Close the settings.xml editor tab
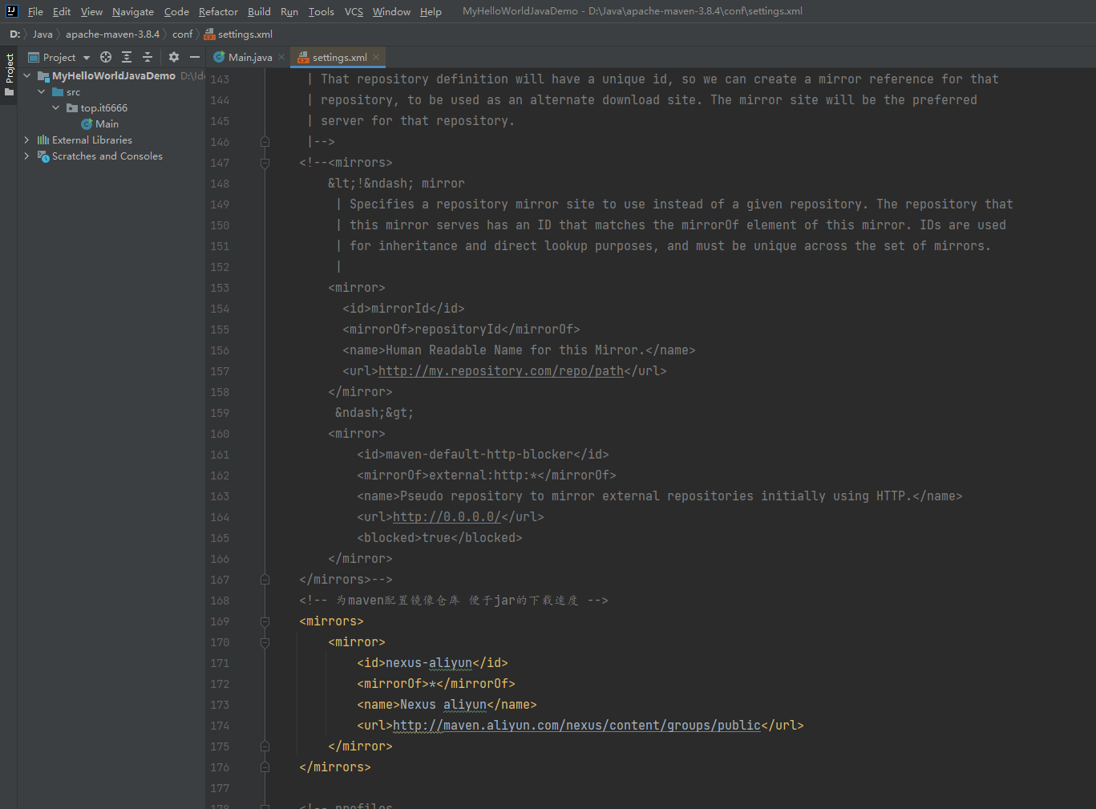Viewport: 1096px width, 809px height. pyautogui.click(x=376, y=57)
